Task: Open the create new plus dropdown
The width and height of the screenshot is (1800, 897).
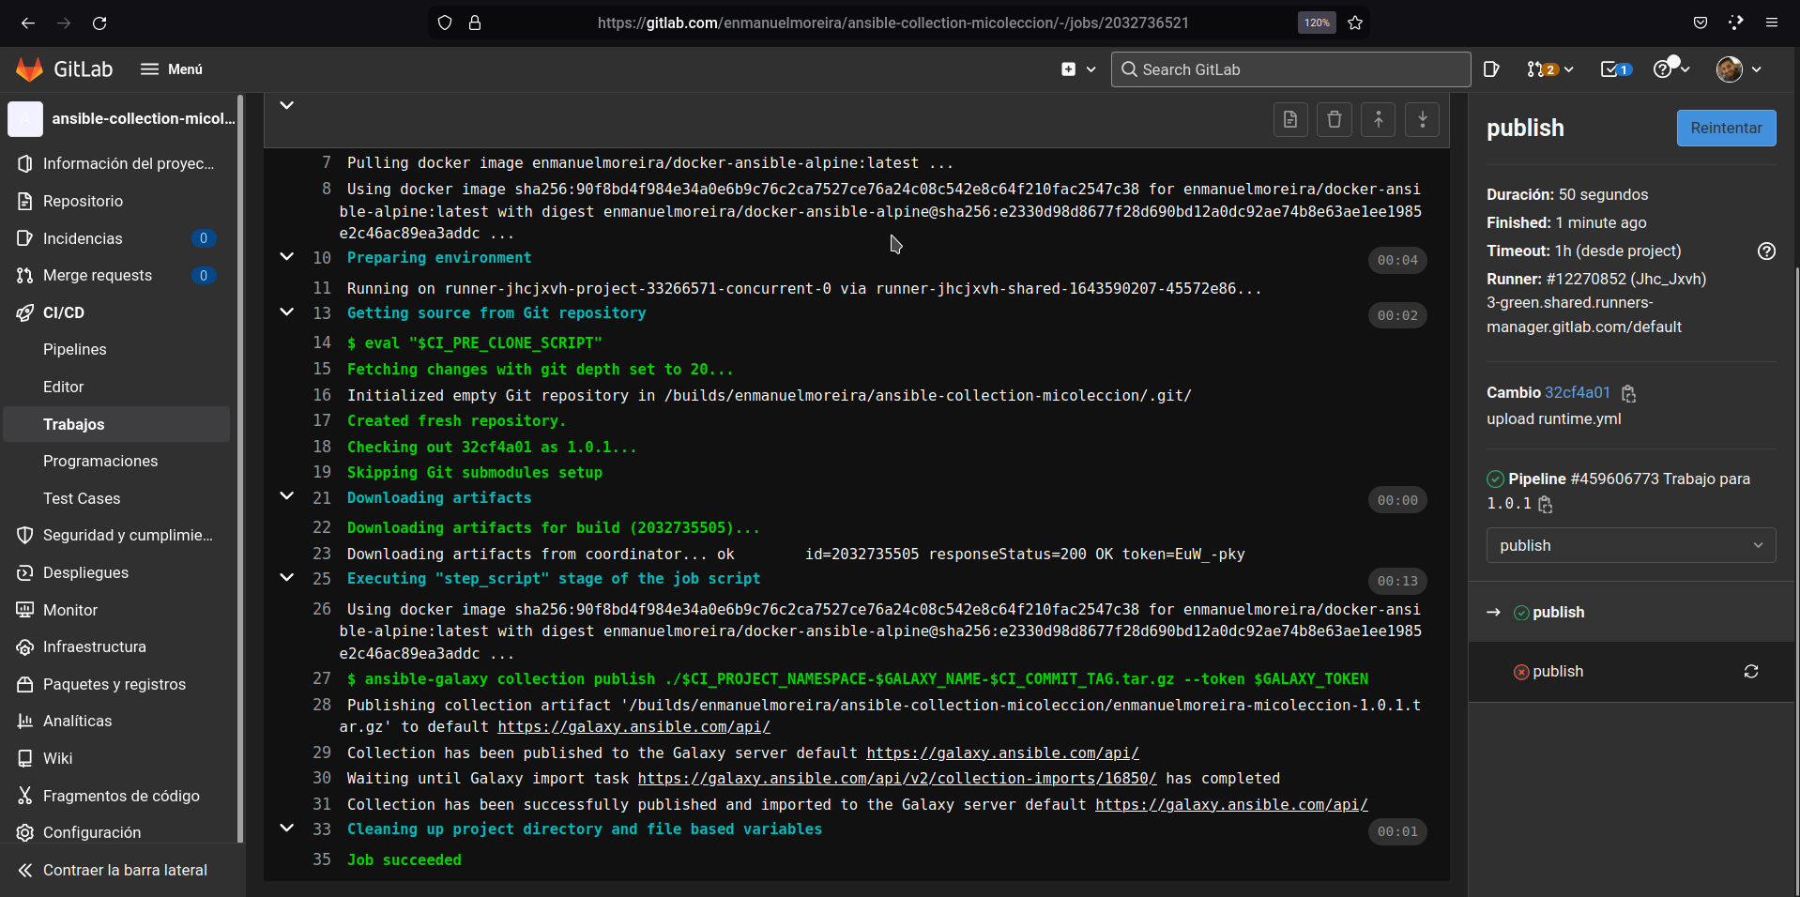Action: point(1078,69)
